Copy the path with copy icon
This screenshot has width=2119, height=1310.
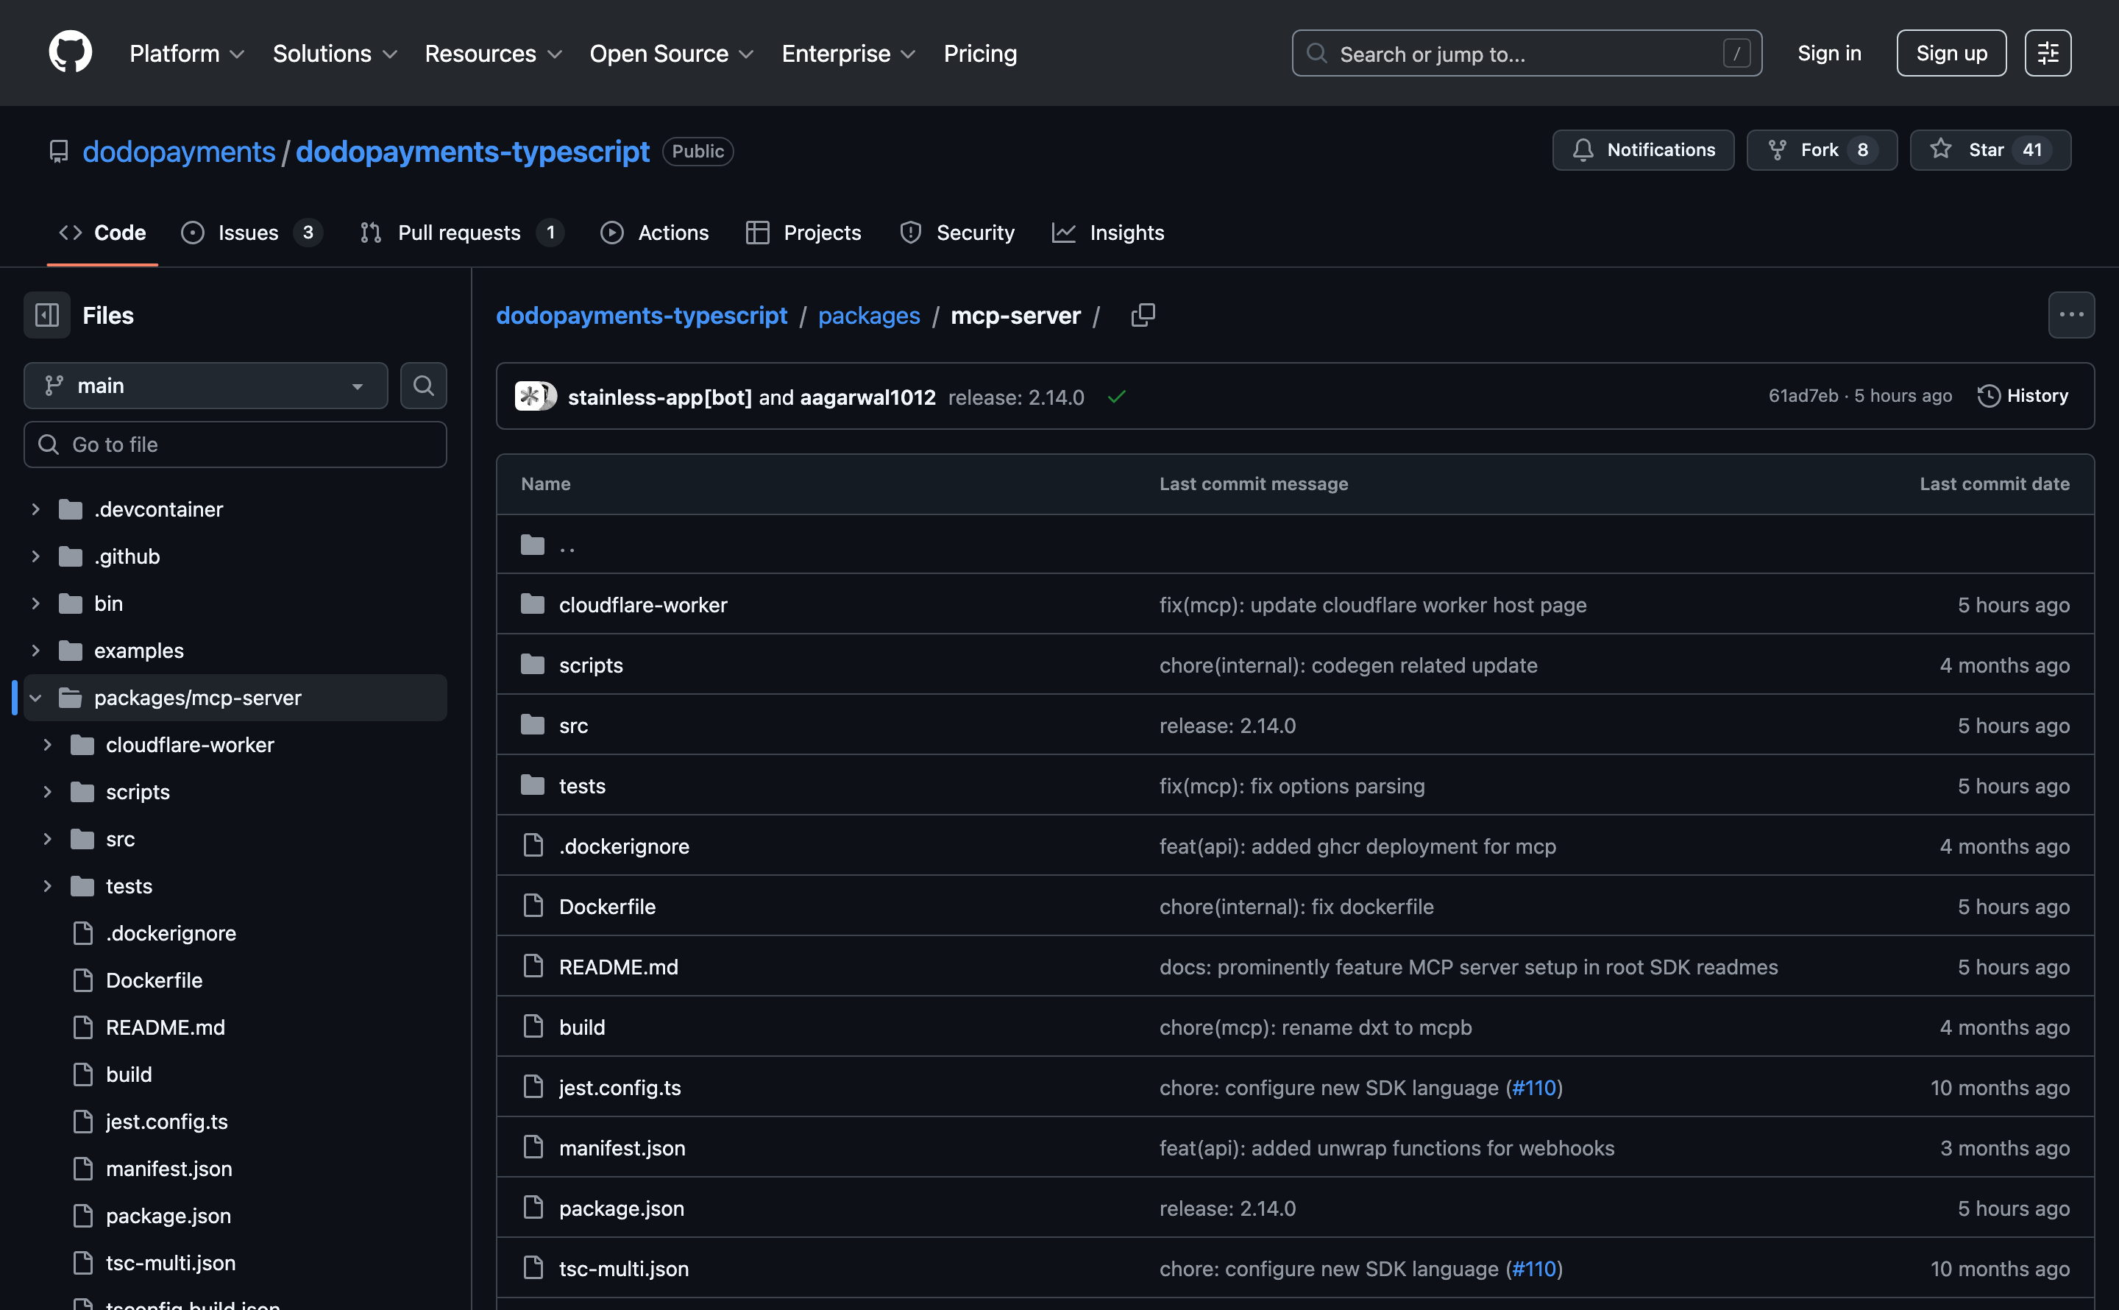tap(1143, 316)
